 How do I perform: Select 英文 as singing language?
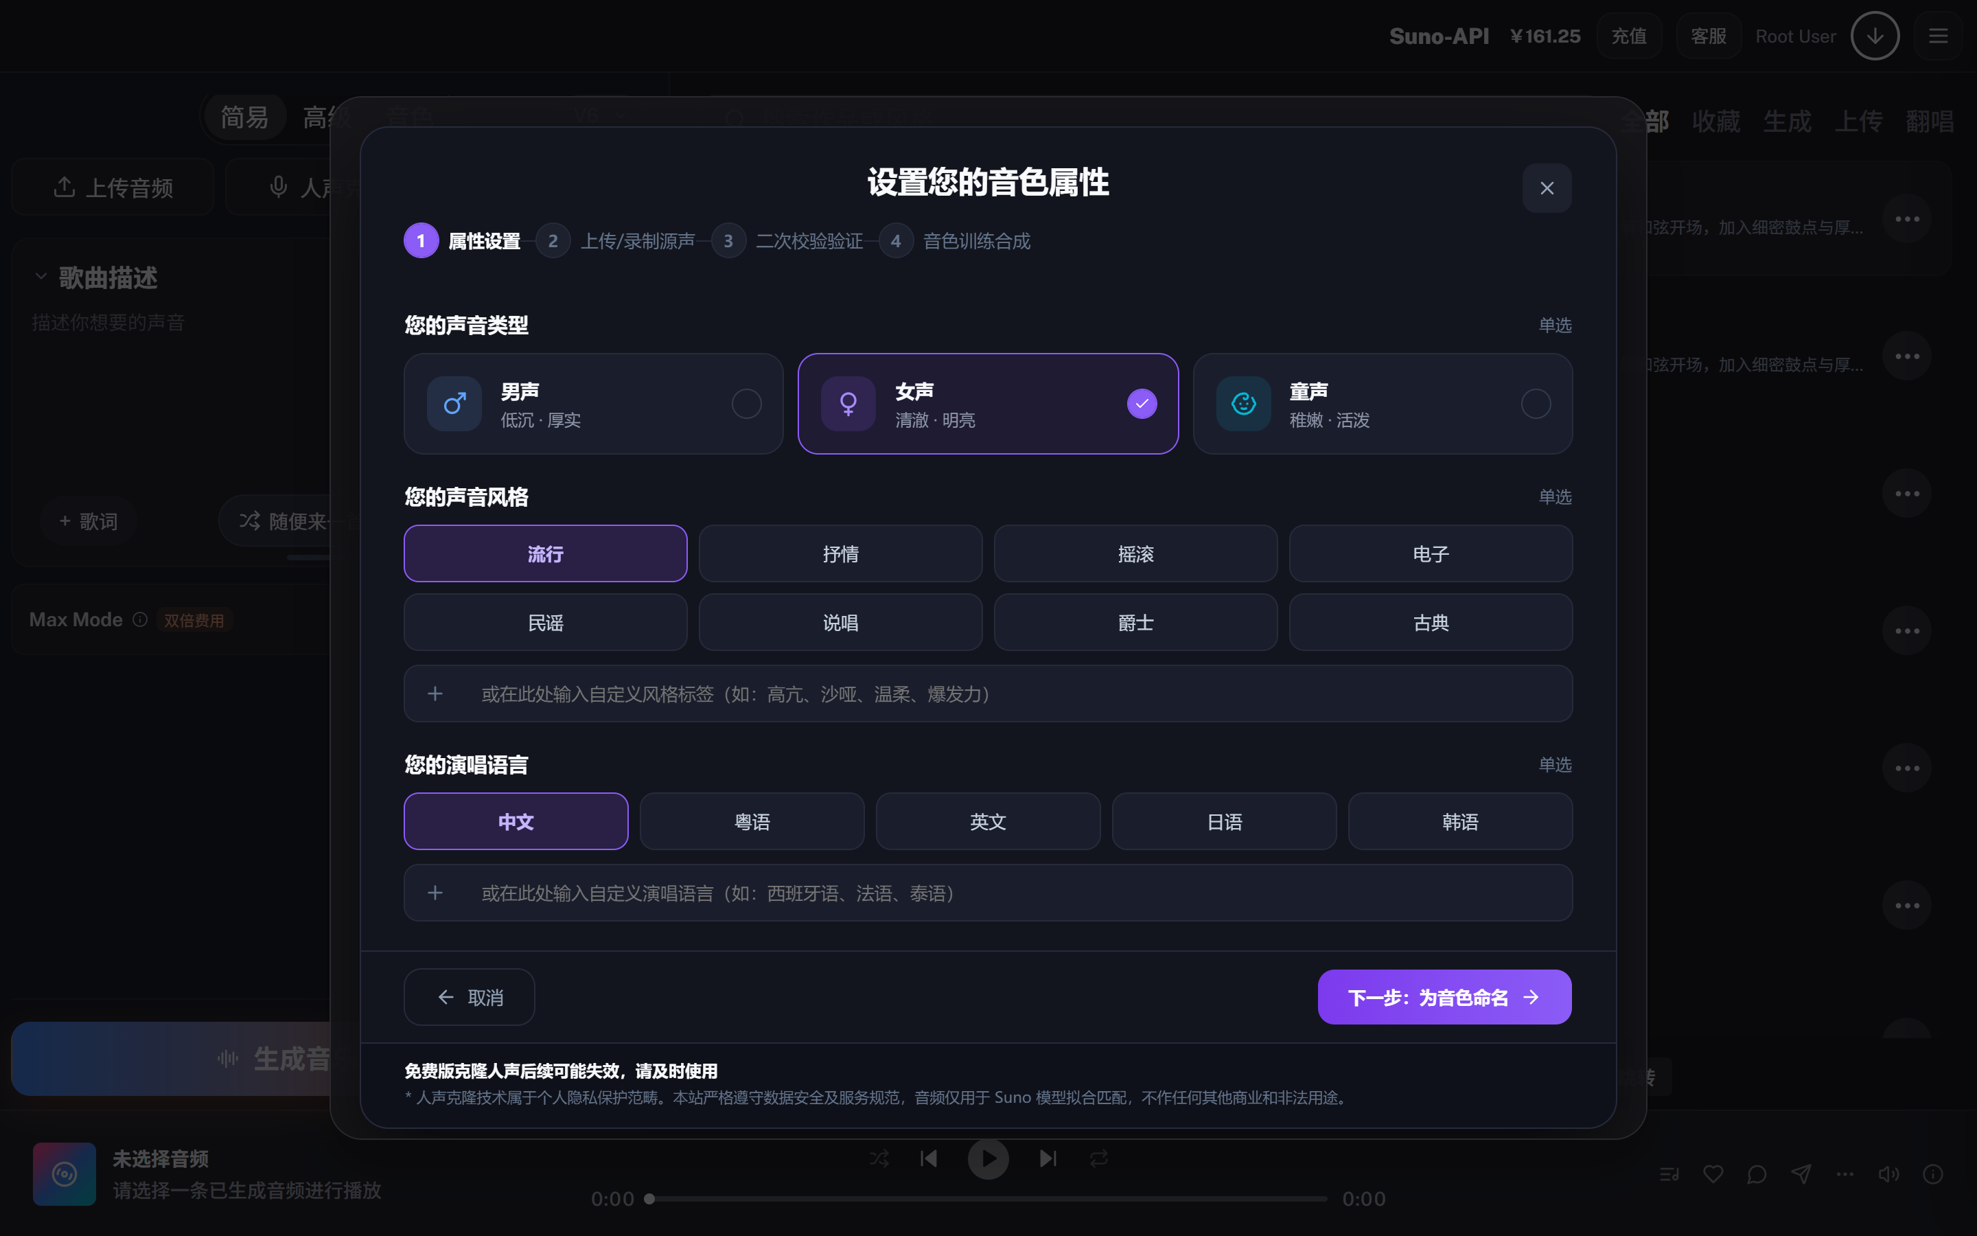[988, 821]
